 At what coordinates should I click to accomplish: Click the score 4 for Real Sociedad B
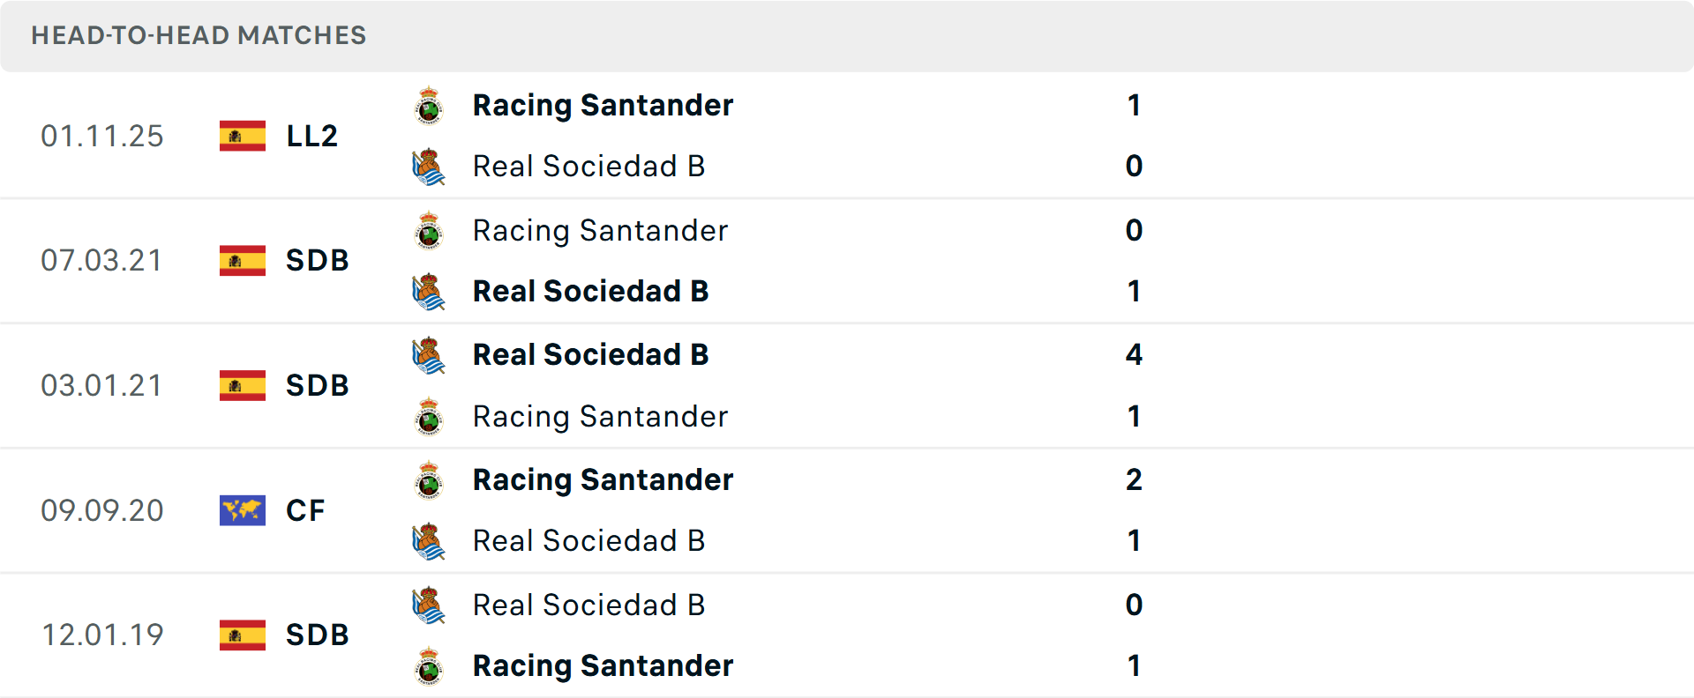pos(1135,355)
